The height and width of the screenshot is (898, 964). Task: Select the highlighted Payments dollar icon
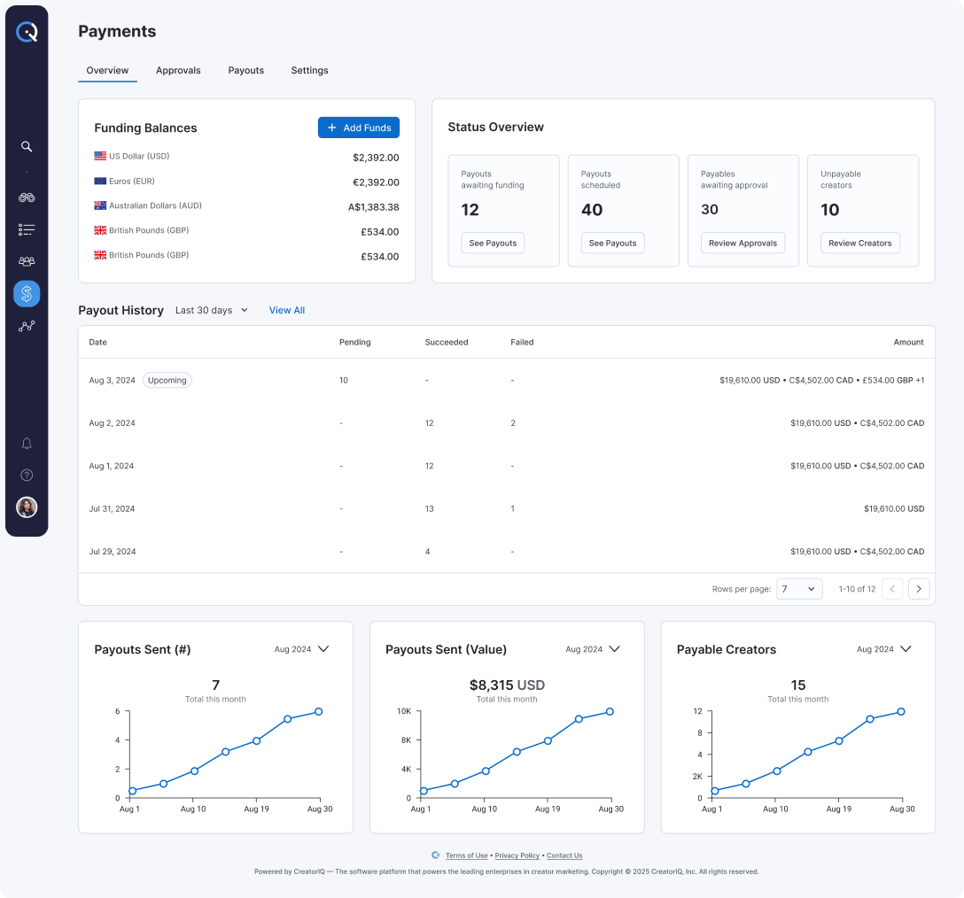(27, 293)
